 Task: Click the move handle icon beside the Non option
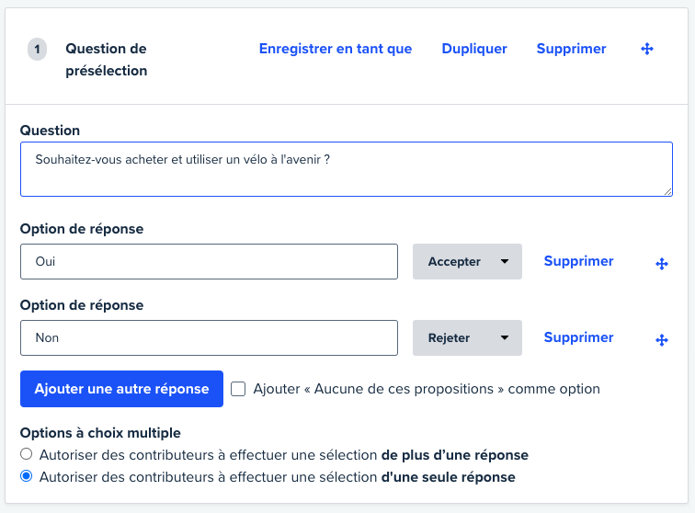coord(661,340)
